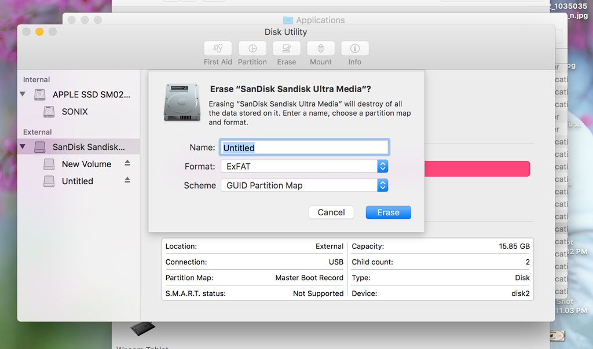Select the SanDisk external disk icon
Screen dimensions: 593x349
(x=40, y=147)
